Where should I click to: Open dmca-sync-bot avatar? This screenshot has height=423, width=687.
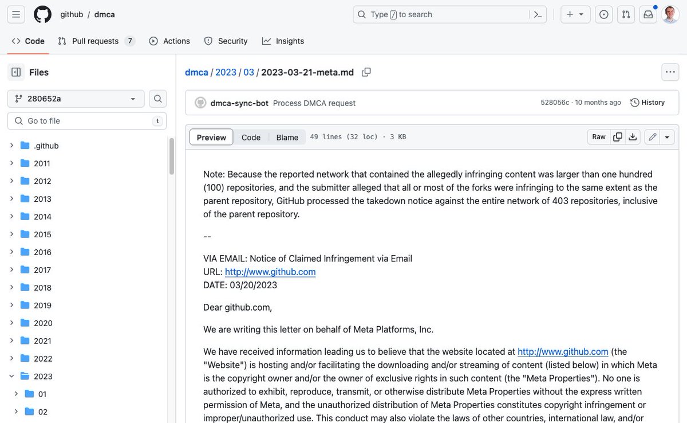coord(200,103)
